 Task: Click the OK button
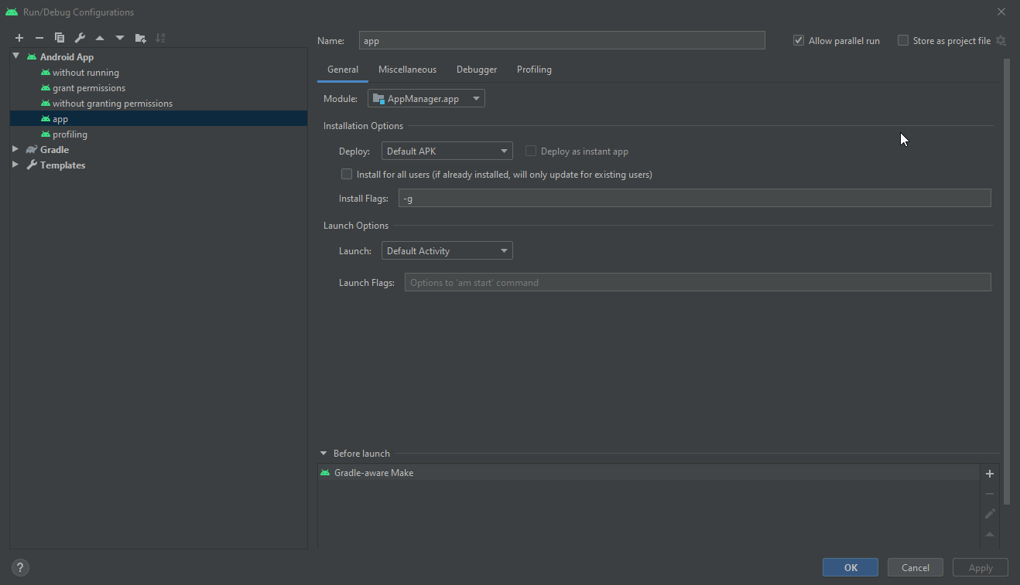(850, 567)
